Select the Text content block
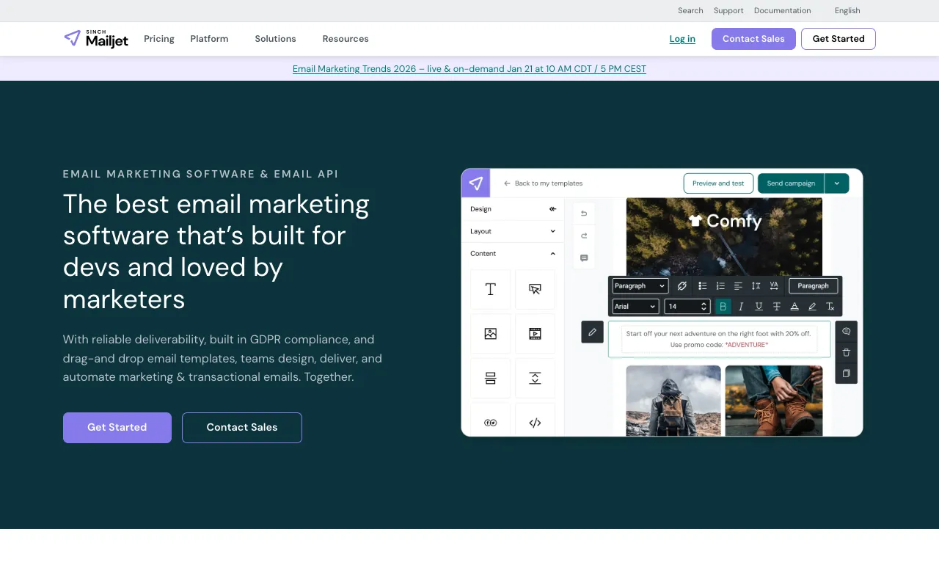The image size is (939, 587). pos(490,289)
